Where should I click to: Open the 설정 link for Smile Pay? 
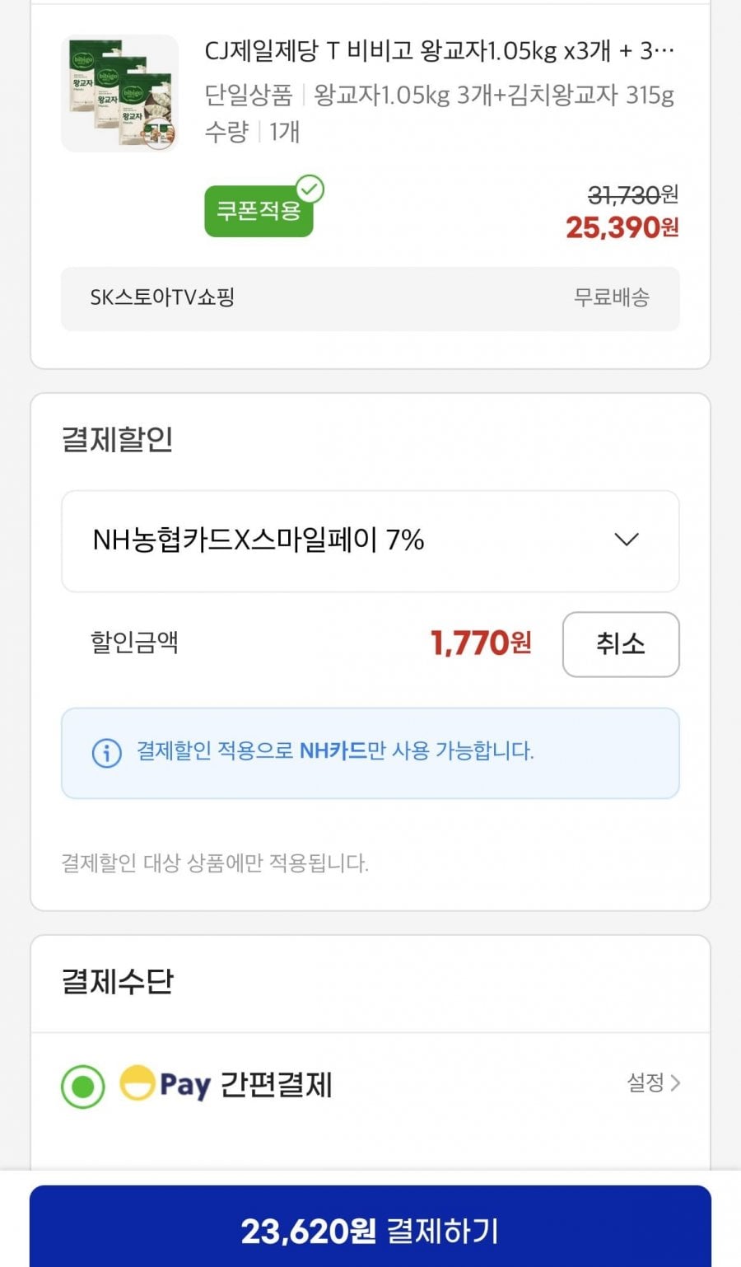(x=645, y=1082)
